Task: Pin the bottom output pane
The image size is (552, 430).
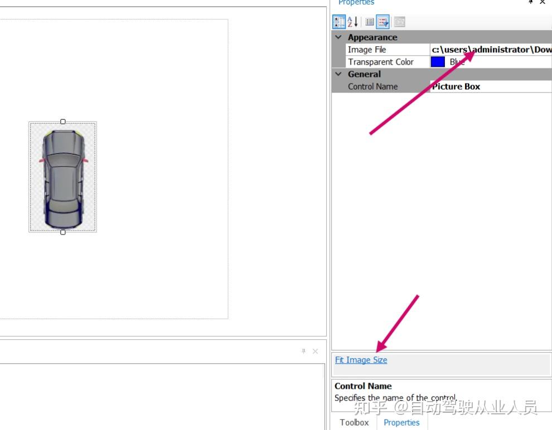Action: (x=303, y=351)
